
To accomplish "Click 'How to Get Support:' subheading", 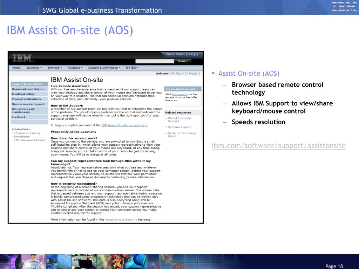I will click(67, 106).
